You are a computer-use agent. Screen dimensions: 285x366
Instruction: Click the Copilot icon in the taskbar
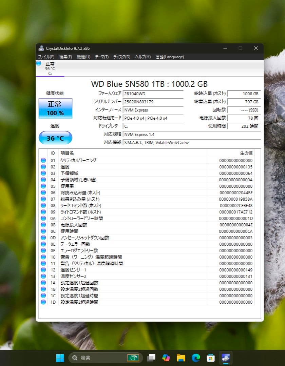(166, 358)
